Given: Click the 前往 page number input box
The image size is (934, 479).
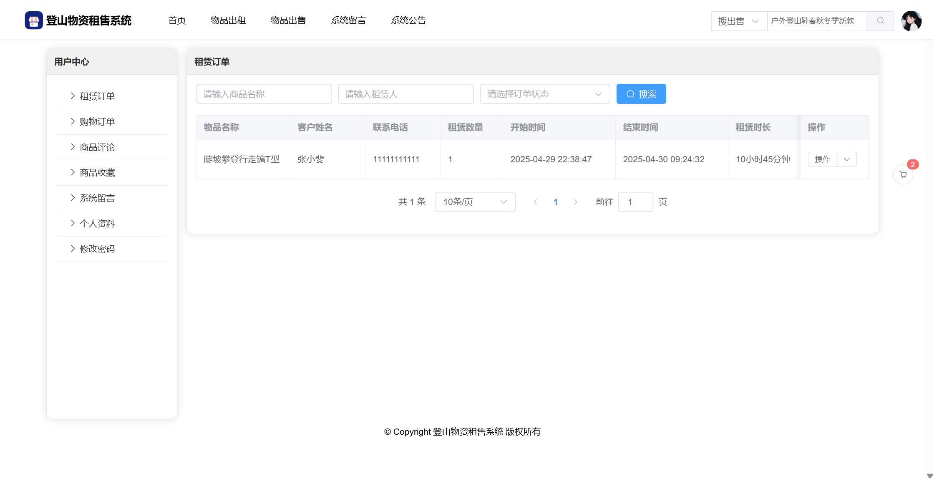Looking at the screenshot, I should pos(635,202).
